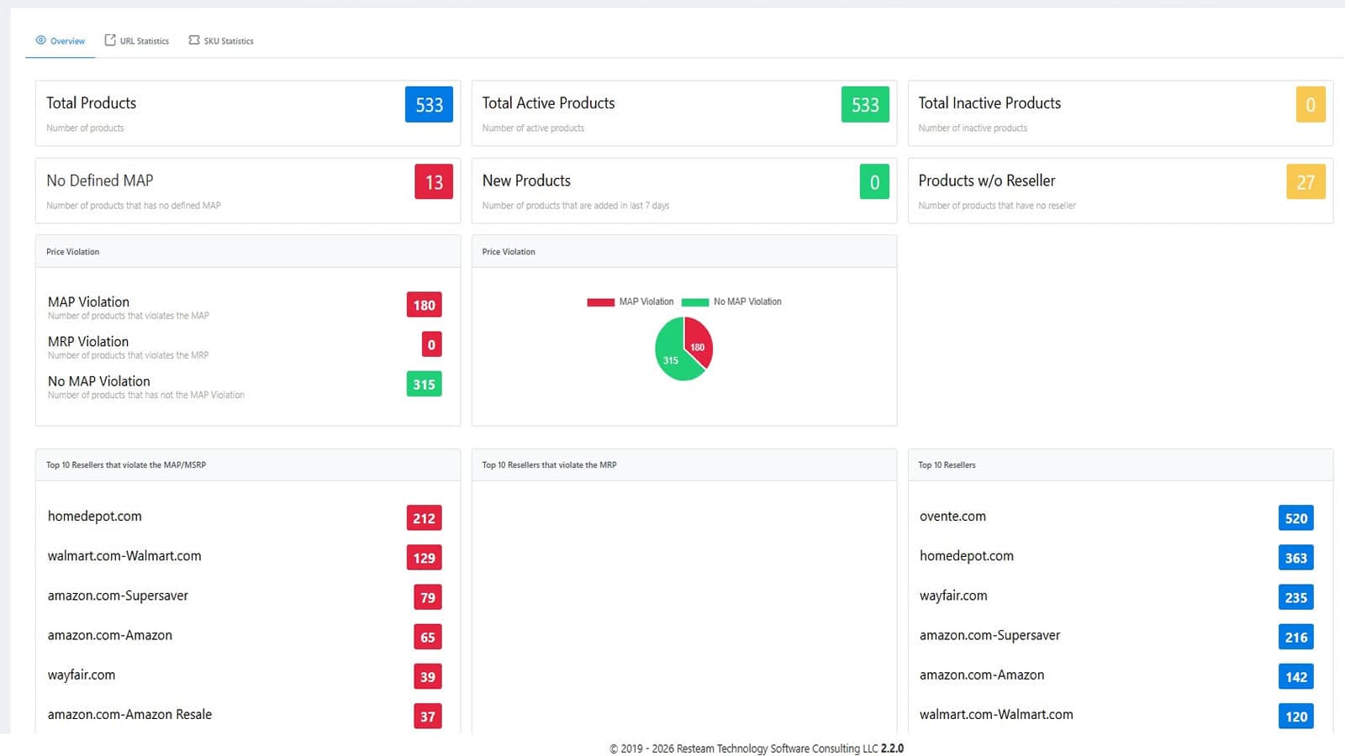The width and height of the screenshot is (1345, 756).
Task: Select ovente.com in the Top 10 Resellers
Action: [952, 516]
